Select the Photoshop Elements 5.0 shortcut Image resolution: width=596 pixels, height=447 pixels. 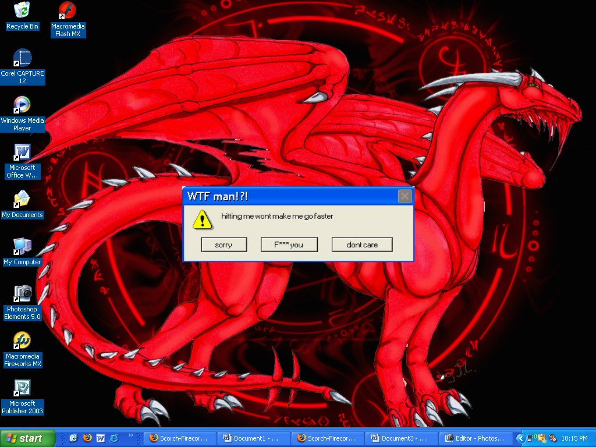pos(23,303)
